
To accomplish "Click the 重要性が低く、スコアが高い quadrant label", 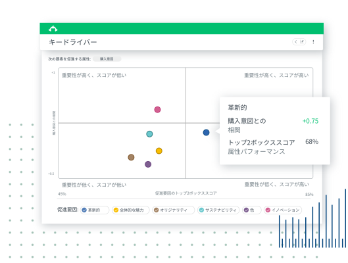I will 276,185.
